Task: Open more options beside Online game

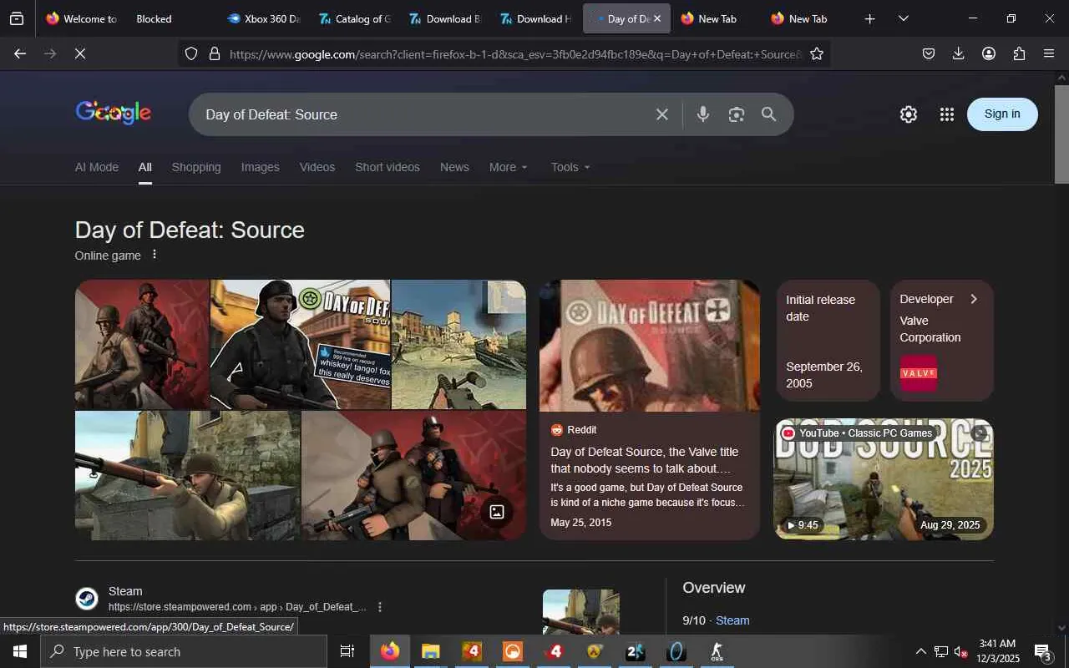Action: click(155, 255)
